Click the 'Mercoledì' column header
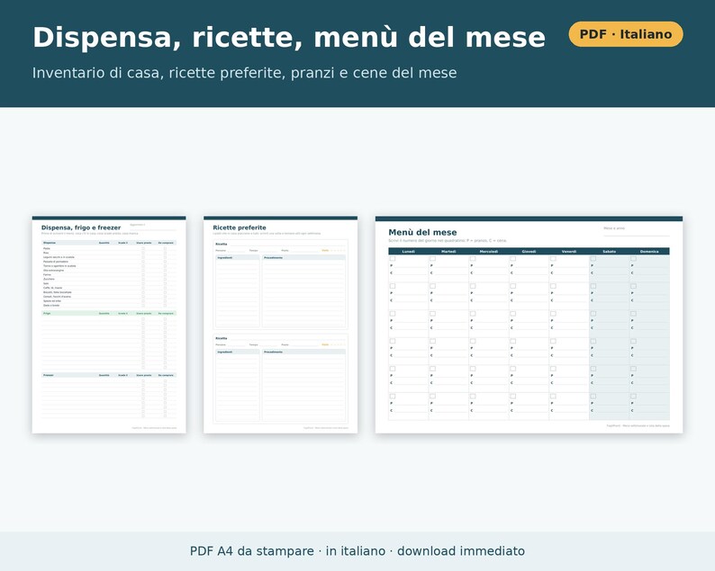Image resolution: width=715 pixels, height=571 pixels. pos(489,252)
